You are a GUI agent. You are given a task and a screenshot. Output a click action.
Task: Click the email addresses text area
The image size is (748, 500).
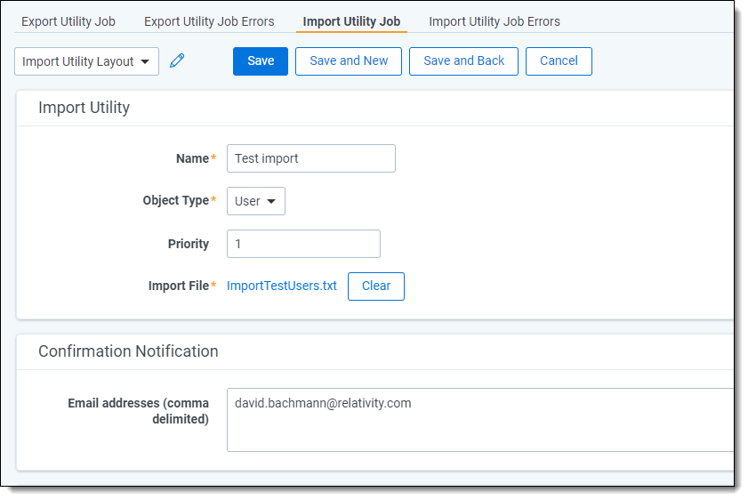pos(480,420)
